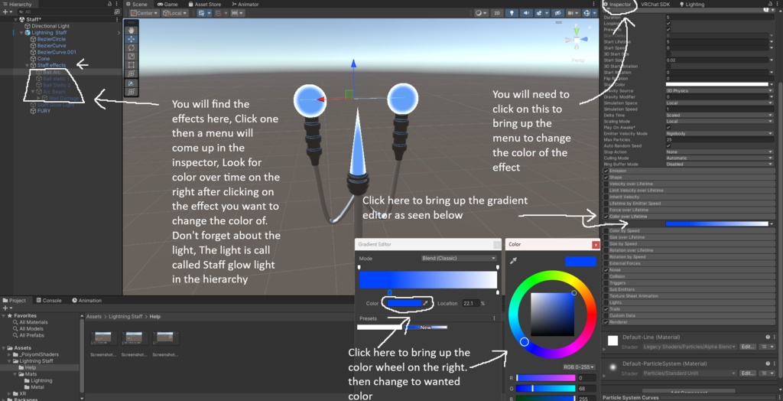Open the Center pivot mode dropdown

tap(145, 14)
